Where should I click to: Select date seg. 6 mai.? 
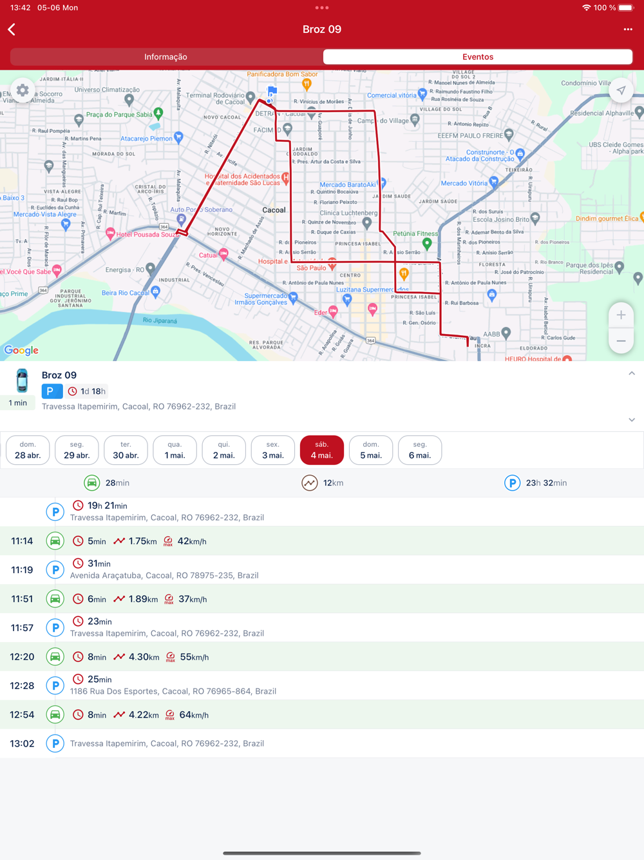(x=419, y=450)
